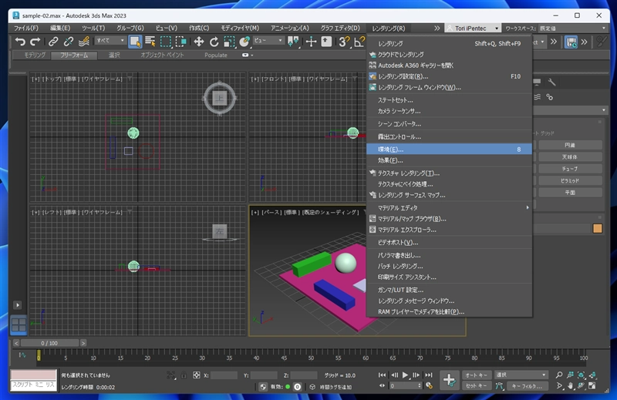Click the top viewport ViewCube 上 face

click(220, 98)
